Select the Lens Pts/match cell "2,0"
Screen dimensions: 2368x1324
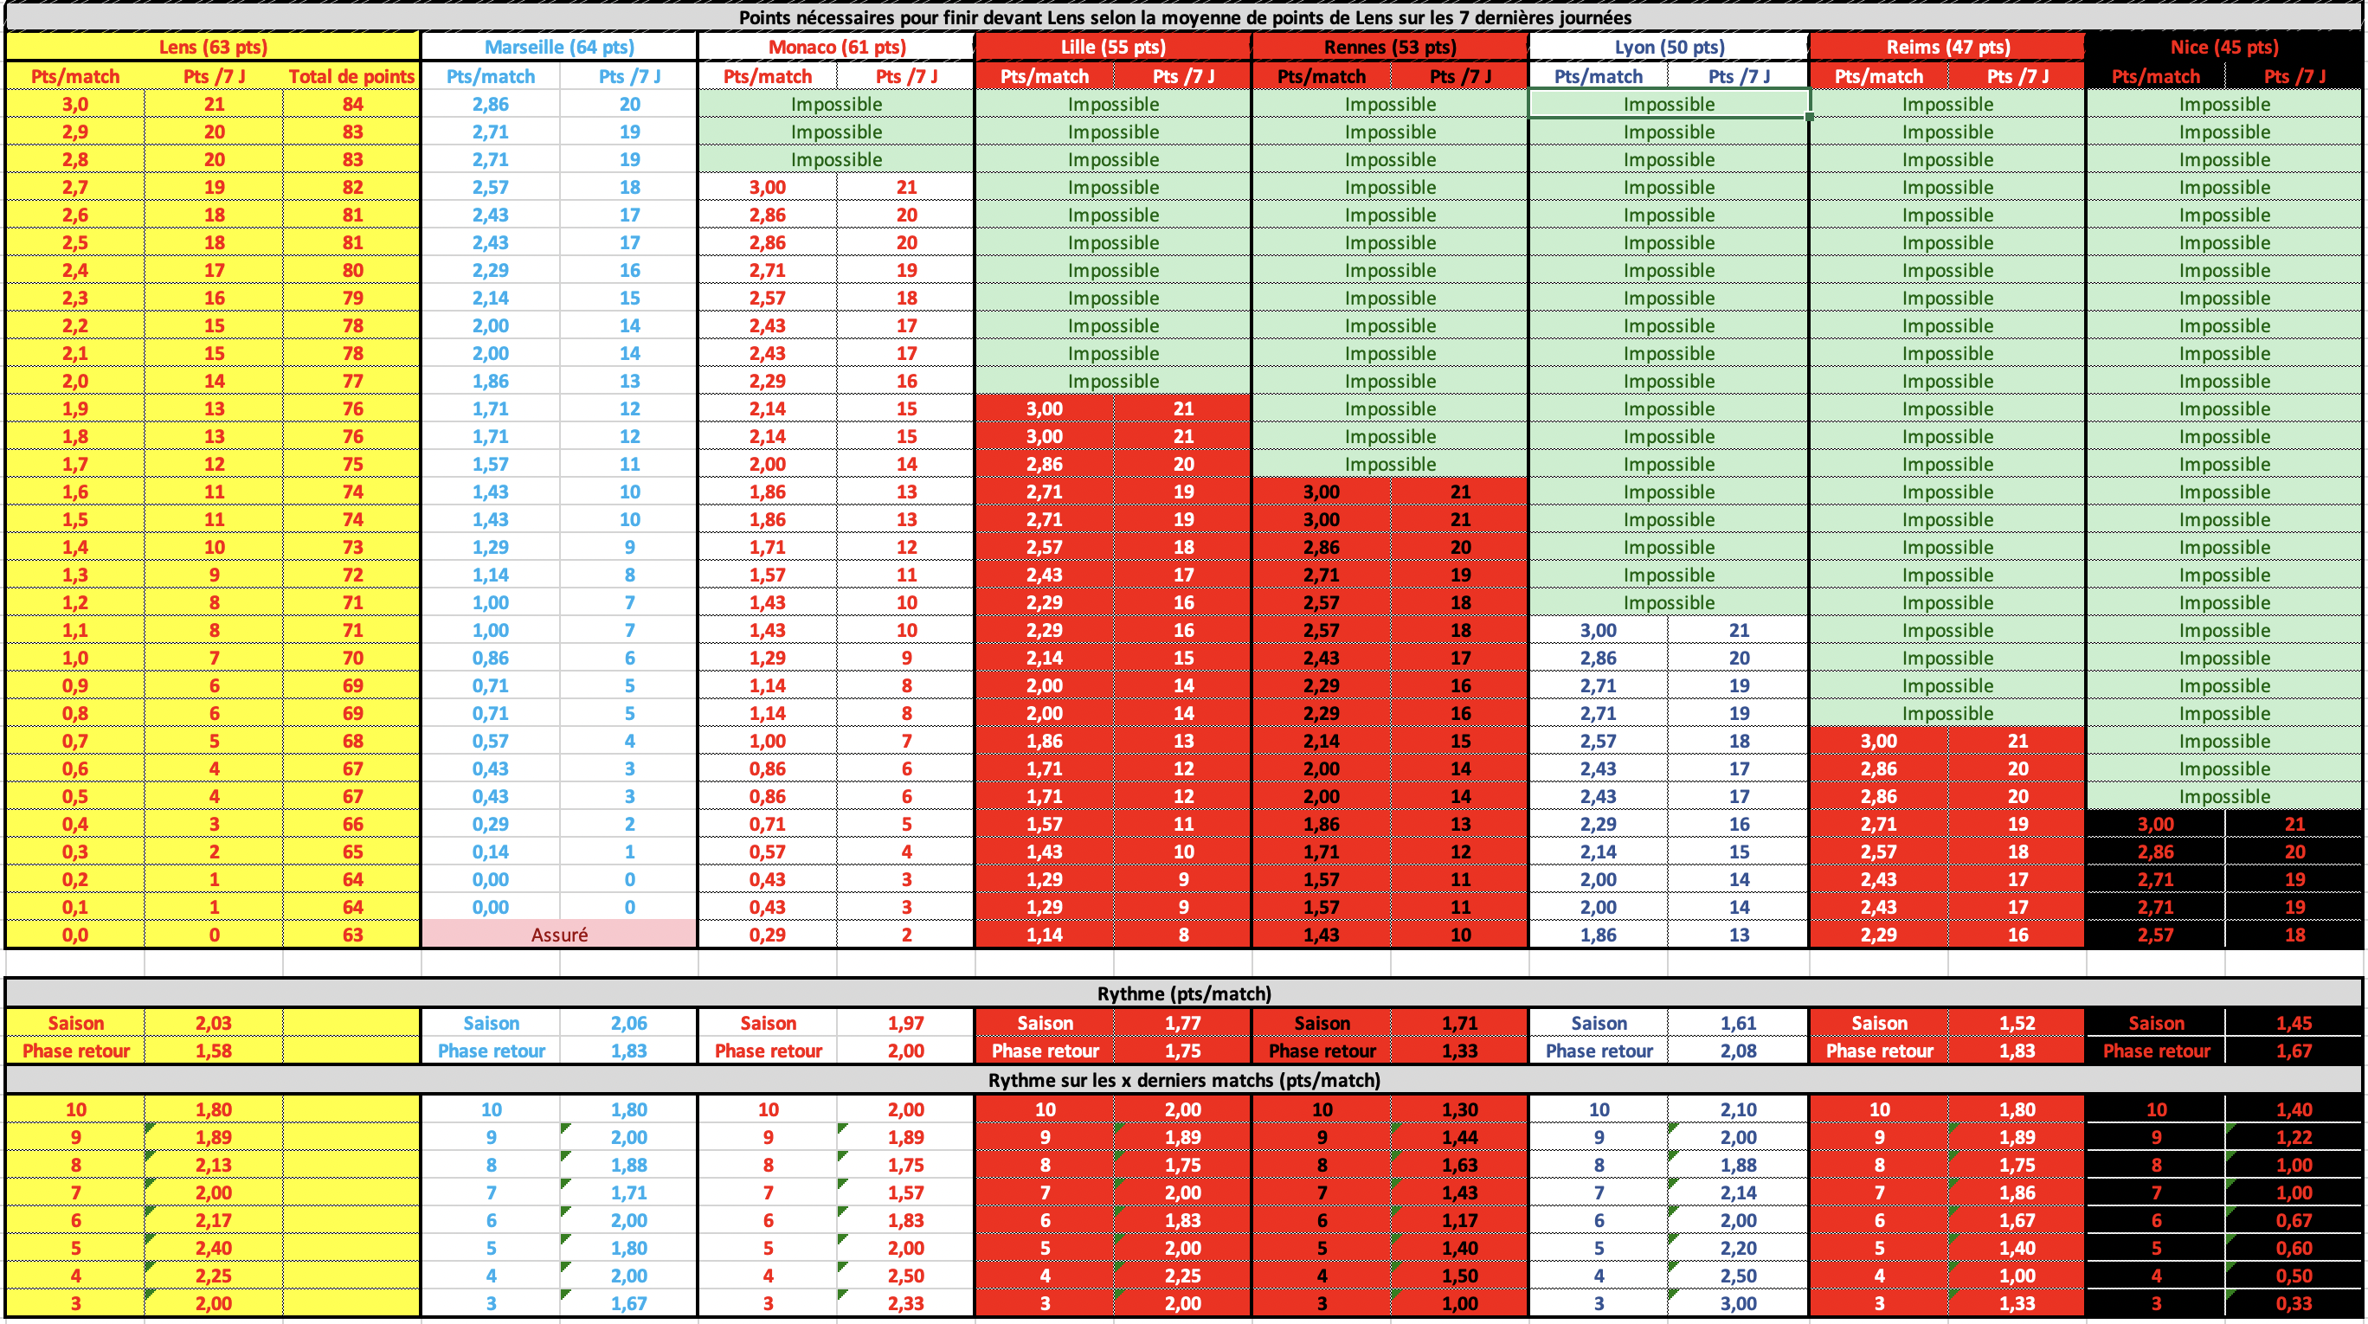pyautogui.click(x=75, y=382)
